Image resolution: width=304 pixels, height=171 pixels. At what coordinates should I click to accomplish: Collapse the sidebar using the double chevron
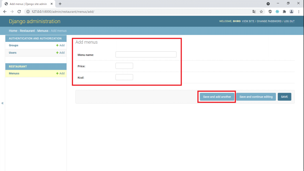point(2,103)
